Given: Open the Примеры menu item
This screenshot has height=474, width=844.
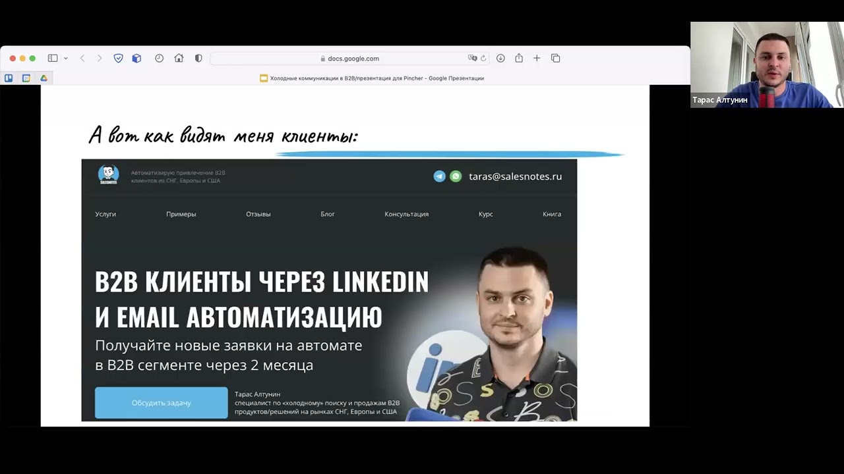Looking at the screenshot, I should click(x=181, y=214).
